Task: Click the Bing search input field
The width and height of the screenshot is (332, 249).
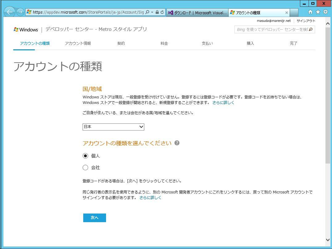Action: [271, 30]
